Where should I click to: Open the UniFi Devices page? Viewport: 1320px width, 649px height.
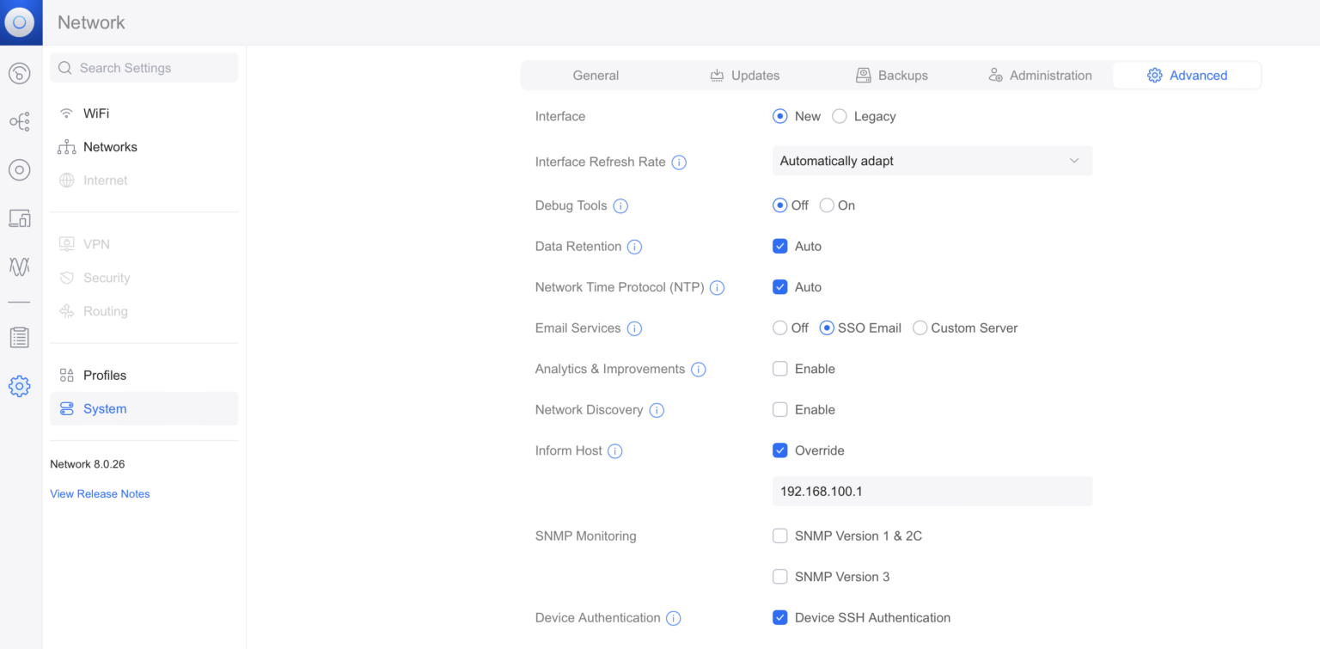pyautogui.click(x=19, y=169)
